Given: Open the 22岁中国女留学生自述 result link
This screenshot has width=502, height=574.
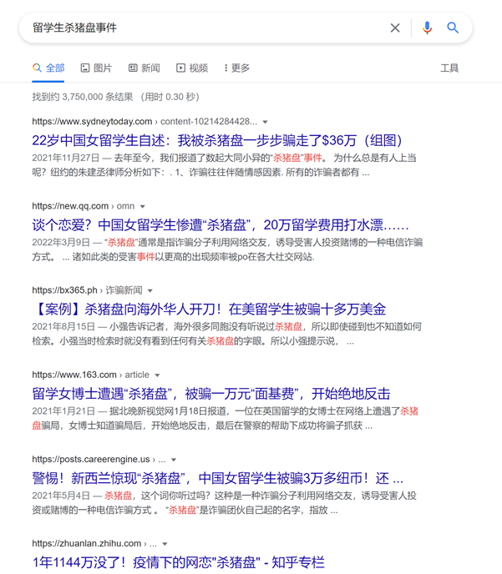Looking at the screenshot, I should [217, 139].
